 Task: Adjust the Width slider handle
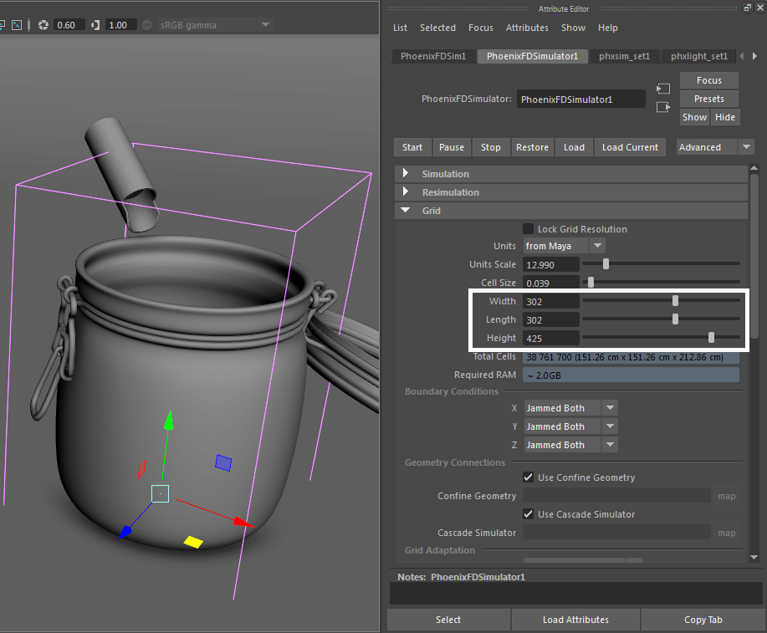(x=675, y=301)
